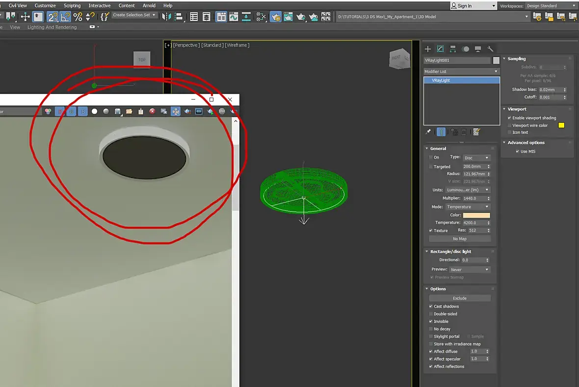Open the Create command panel tab
This screenshot has width=579, height=387.
pyautogui.click(x=427, y=49)
